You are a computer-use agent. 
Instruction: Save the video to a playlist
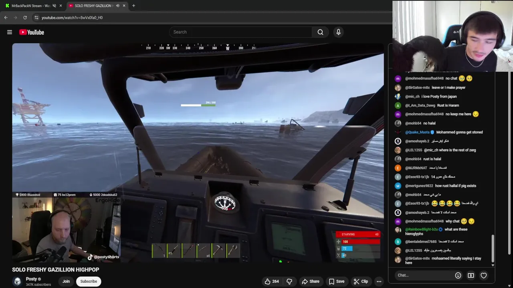pyautogui.click(x=336, y=281)
